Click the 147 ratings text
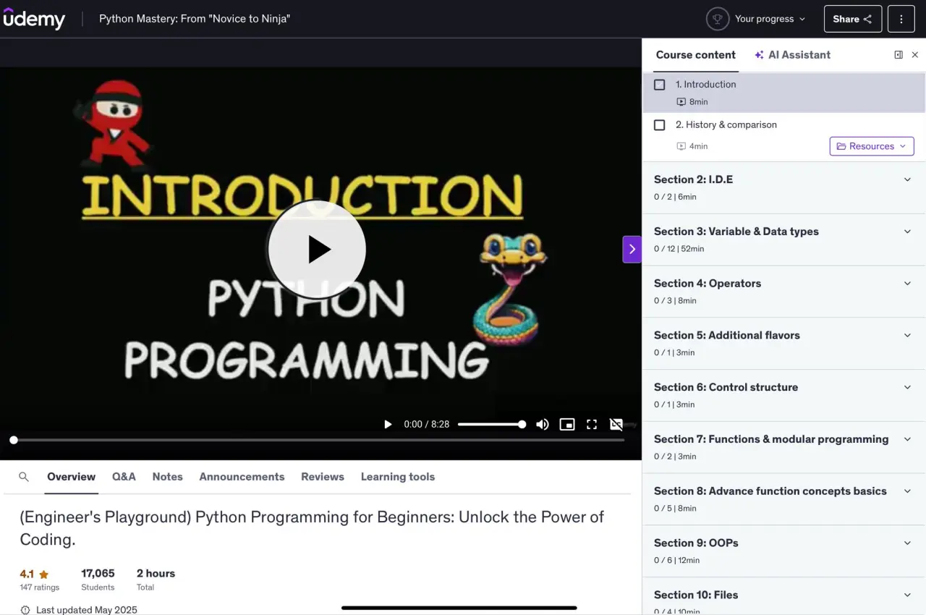The width and height of the screenshot is (926, 615). (40, 588)
